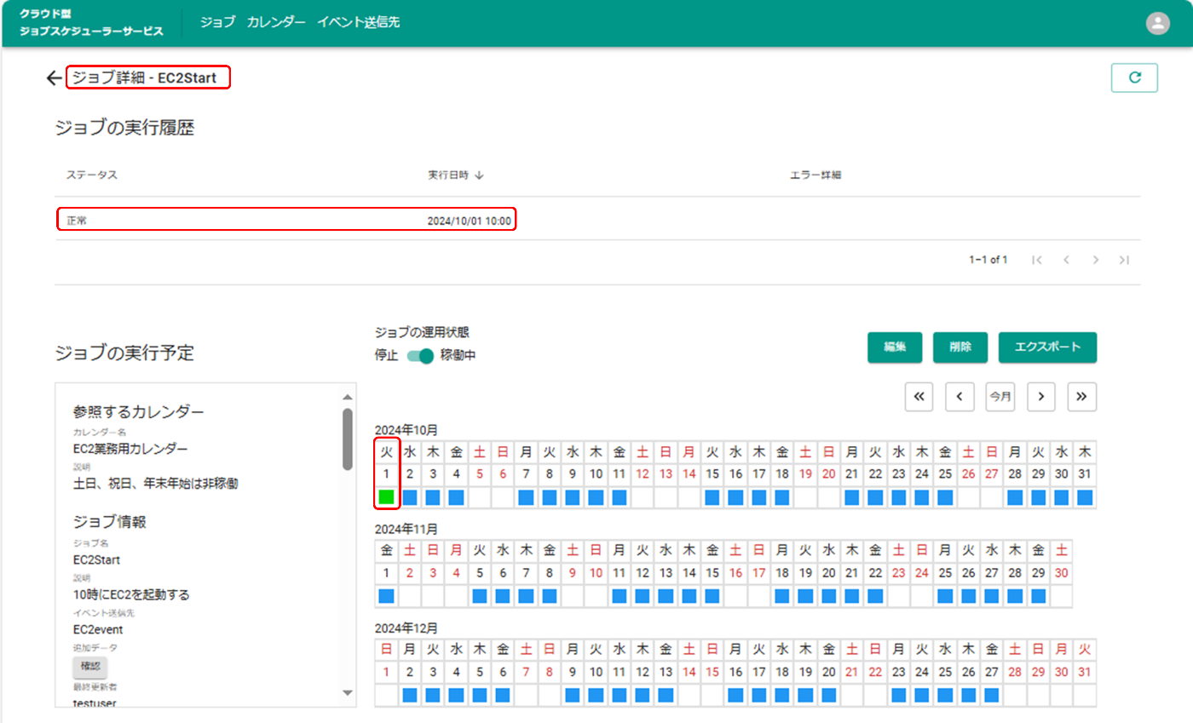Click the 2024年12月 month label
The width and height of the screenshot is (1193, 723).
tap(406, 628)
